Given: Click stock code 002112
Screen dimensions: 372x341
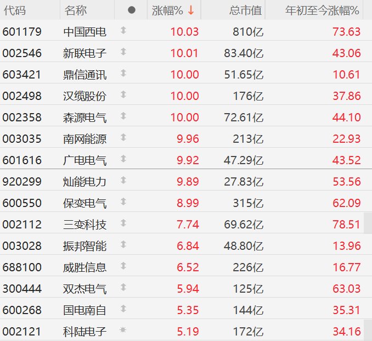Looking at the screenshot, I should coord(22,225).
